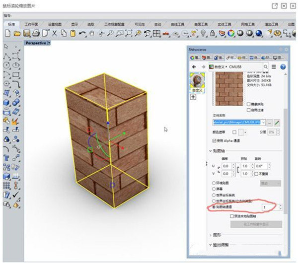Click the green pencil edit button
Viewport: 298px width, 263px height.
coord(277,123)
